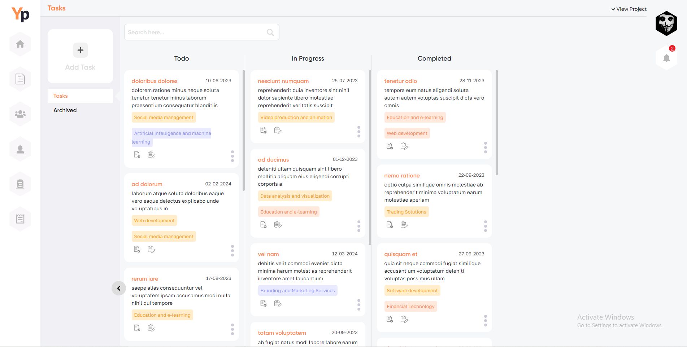687x347 pixels.
Task: Open the three-dot menu on 'ad dolorum' card
Action: [x=232, y=250]
